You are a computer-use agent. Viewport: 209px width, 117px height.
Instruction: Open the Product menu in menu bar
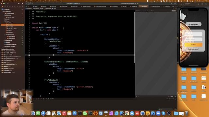pyautogui.click(x=37, y=1)
